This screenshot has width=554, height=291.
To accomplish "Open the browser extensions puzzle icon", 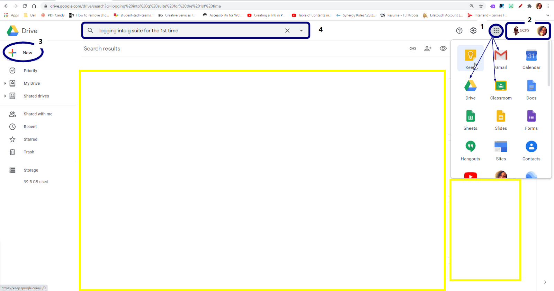I will (x=529, y=6).
